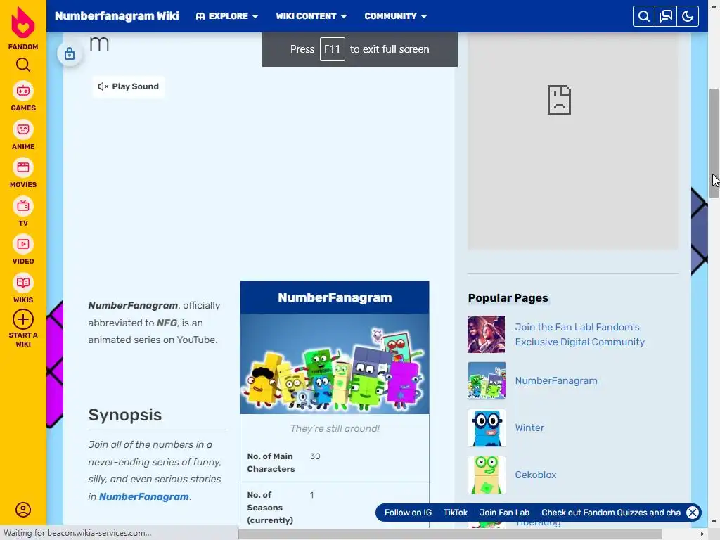
Task: Go to Numberfanagram Wiki title link
Action: tap(117, 16)
